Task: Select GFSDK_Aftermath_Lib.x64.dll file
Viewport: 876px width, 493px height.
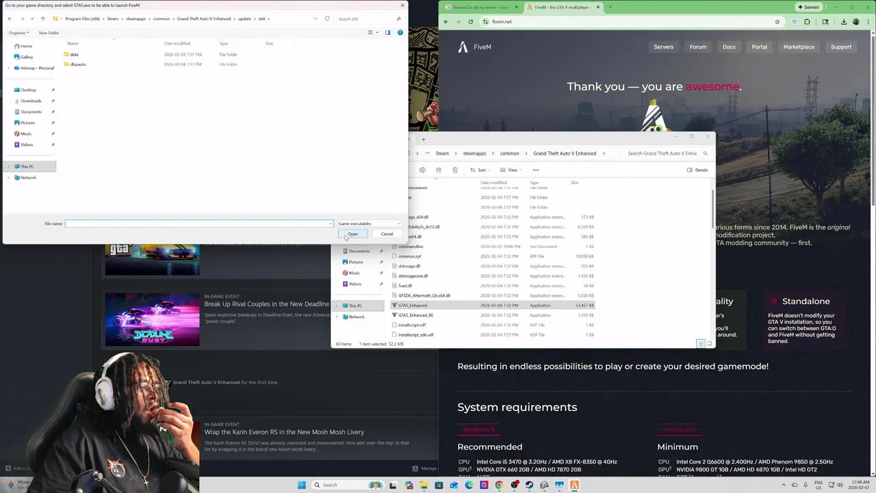Action: point(424,296)
